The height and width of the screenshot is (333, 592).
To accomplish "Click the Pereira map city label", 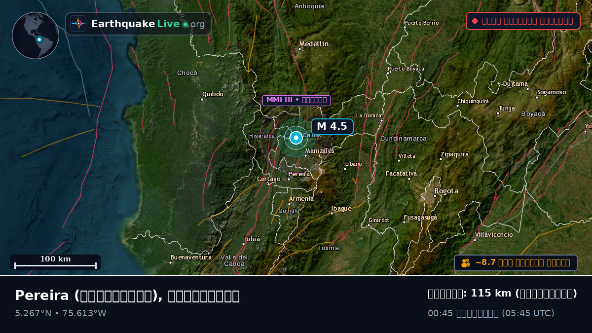I will (x=299, y=174).
